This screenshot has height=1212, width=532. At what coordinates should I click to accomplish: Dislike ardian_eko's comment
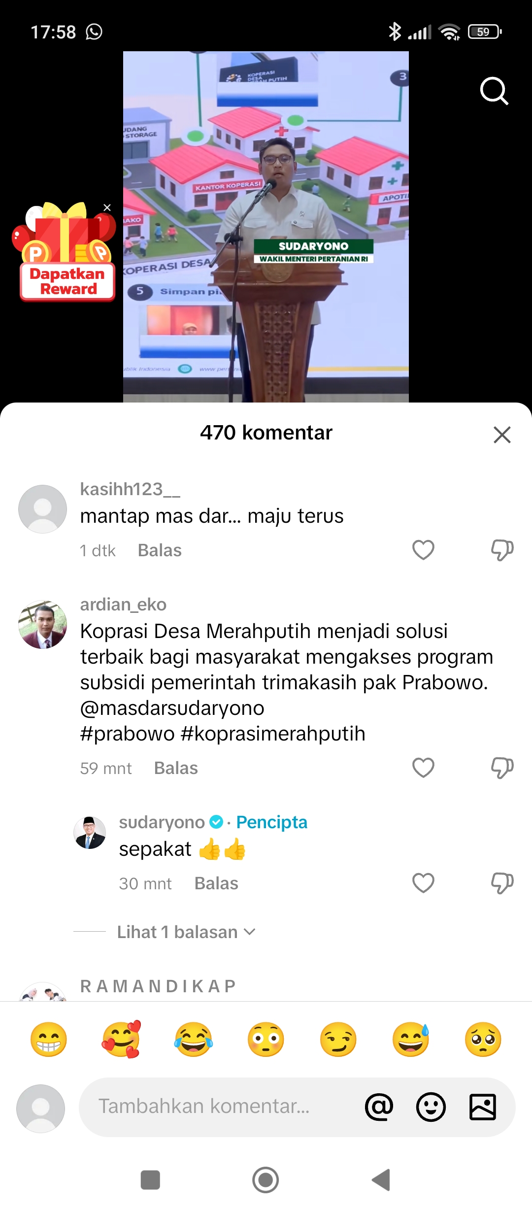tap(502, 768)
